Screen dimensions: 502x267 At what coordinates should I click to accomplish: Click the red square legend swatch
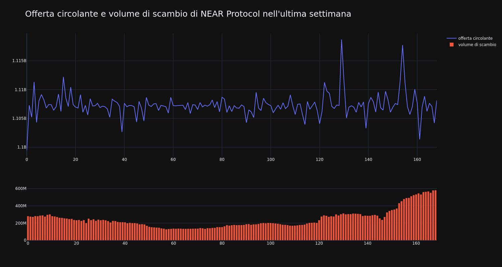(x=451, y=45)
